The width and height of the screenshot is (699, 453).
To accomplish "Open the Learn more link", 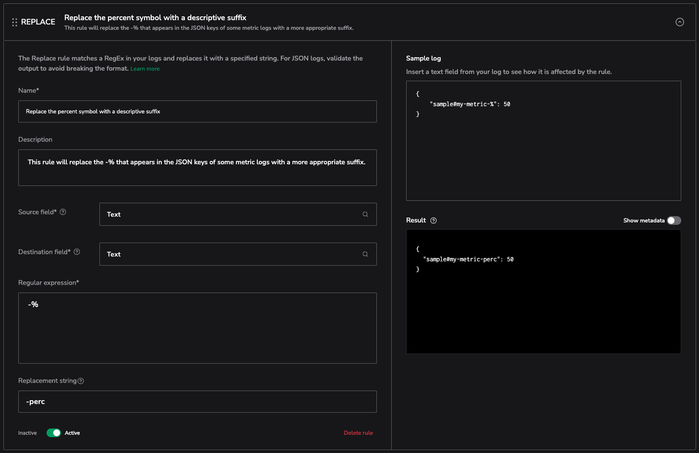I will coord(145,69).
